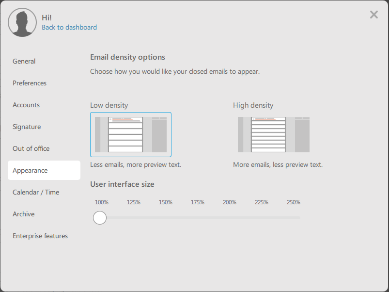389x292 pixels.
Task: Click 'More emails, less preview text.' caption
Action: (x=278, y=164)
